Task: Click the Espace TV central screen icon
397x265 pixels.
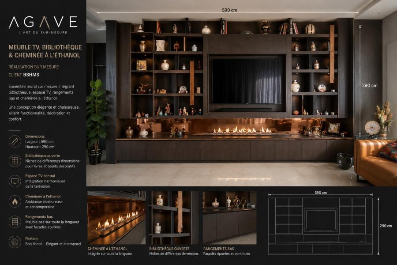Action: 15,181
